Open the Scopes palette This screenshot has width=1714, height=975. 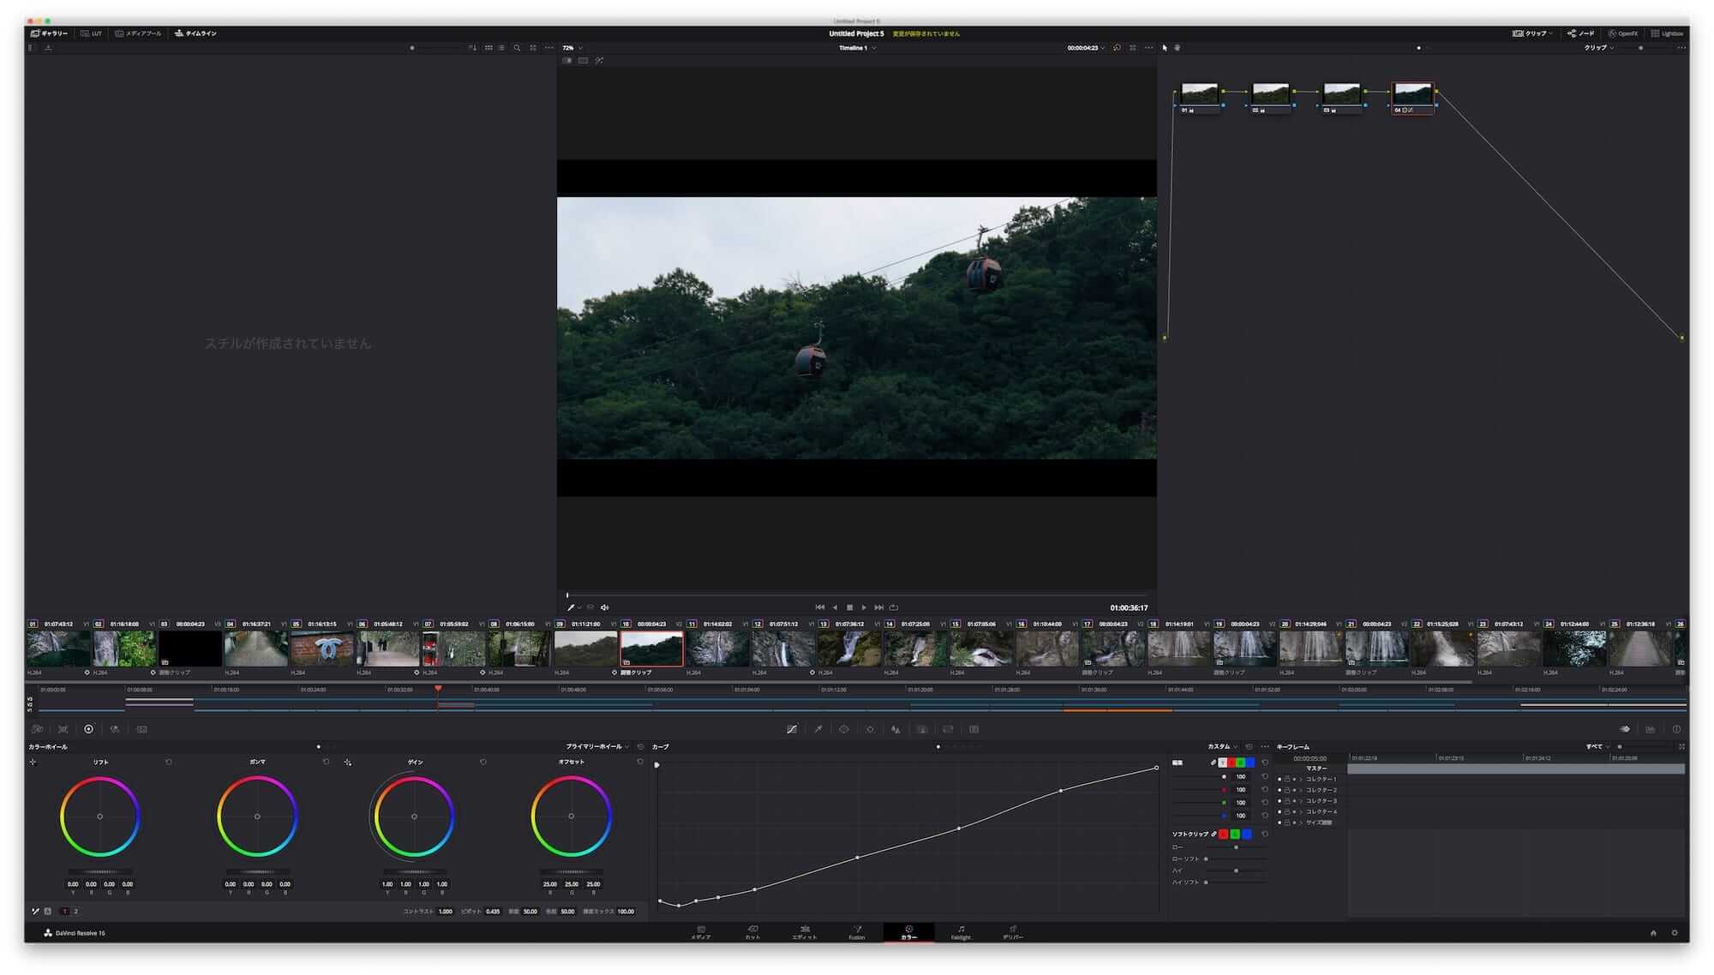(x=1650, y=729)
